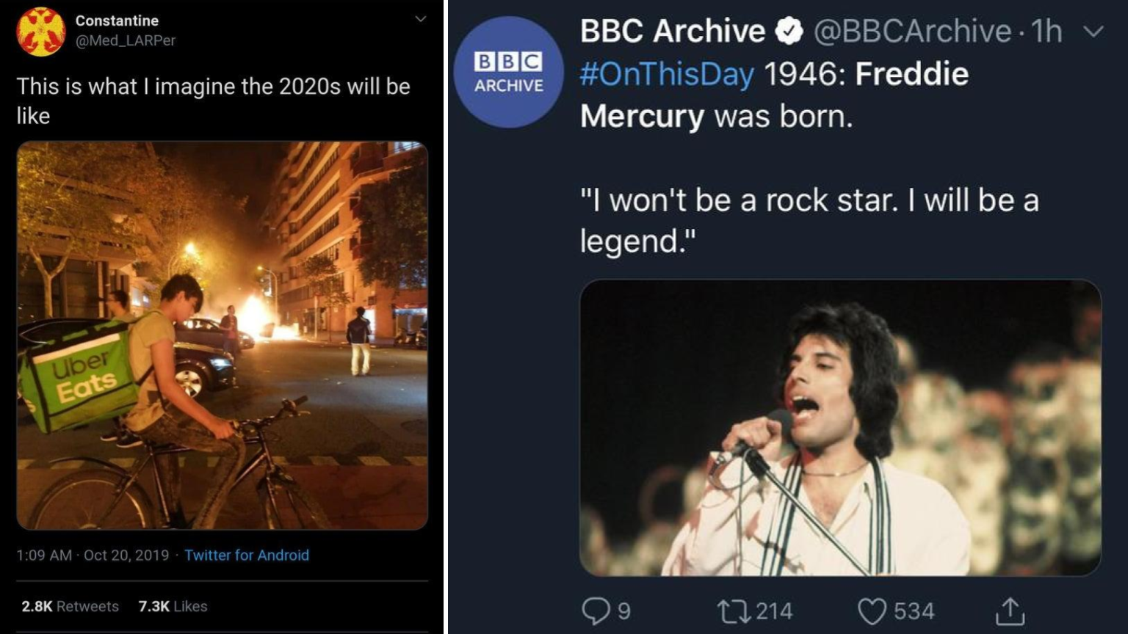The image size is (1128, 634).
Task: Share the BBC Archive tweet
Action: [x=1012, y=610]
